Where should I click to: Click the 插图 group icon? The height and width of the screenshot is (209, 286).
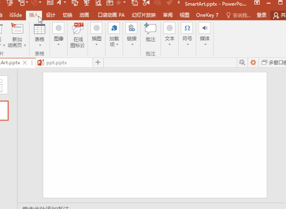click(x=97, y=28)
